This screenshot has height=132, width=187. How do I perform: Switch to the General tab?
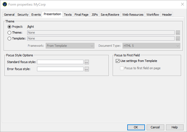pyautogui.click(x=9, y=15)
